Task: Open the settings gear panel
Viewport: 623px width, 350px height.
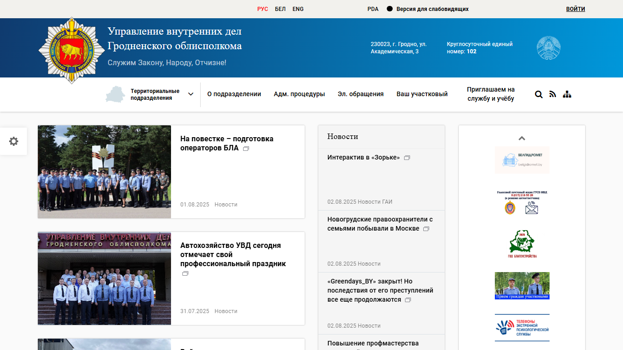Action: (14, 141)
